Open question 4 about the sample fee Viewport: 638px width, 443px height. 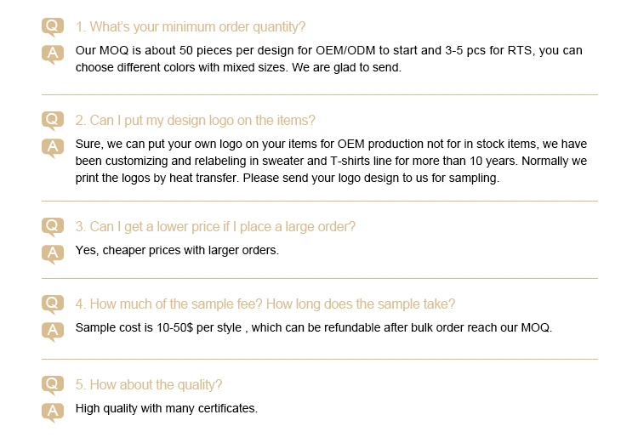[x=265, y=304]
